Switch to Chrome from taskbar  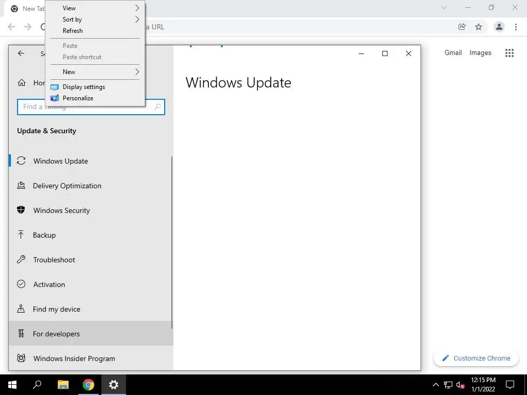(89, 385)
